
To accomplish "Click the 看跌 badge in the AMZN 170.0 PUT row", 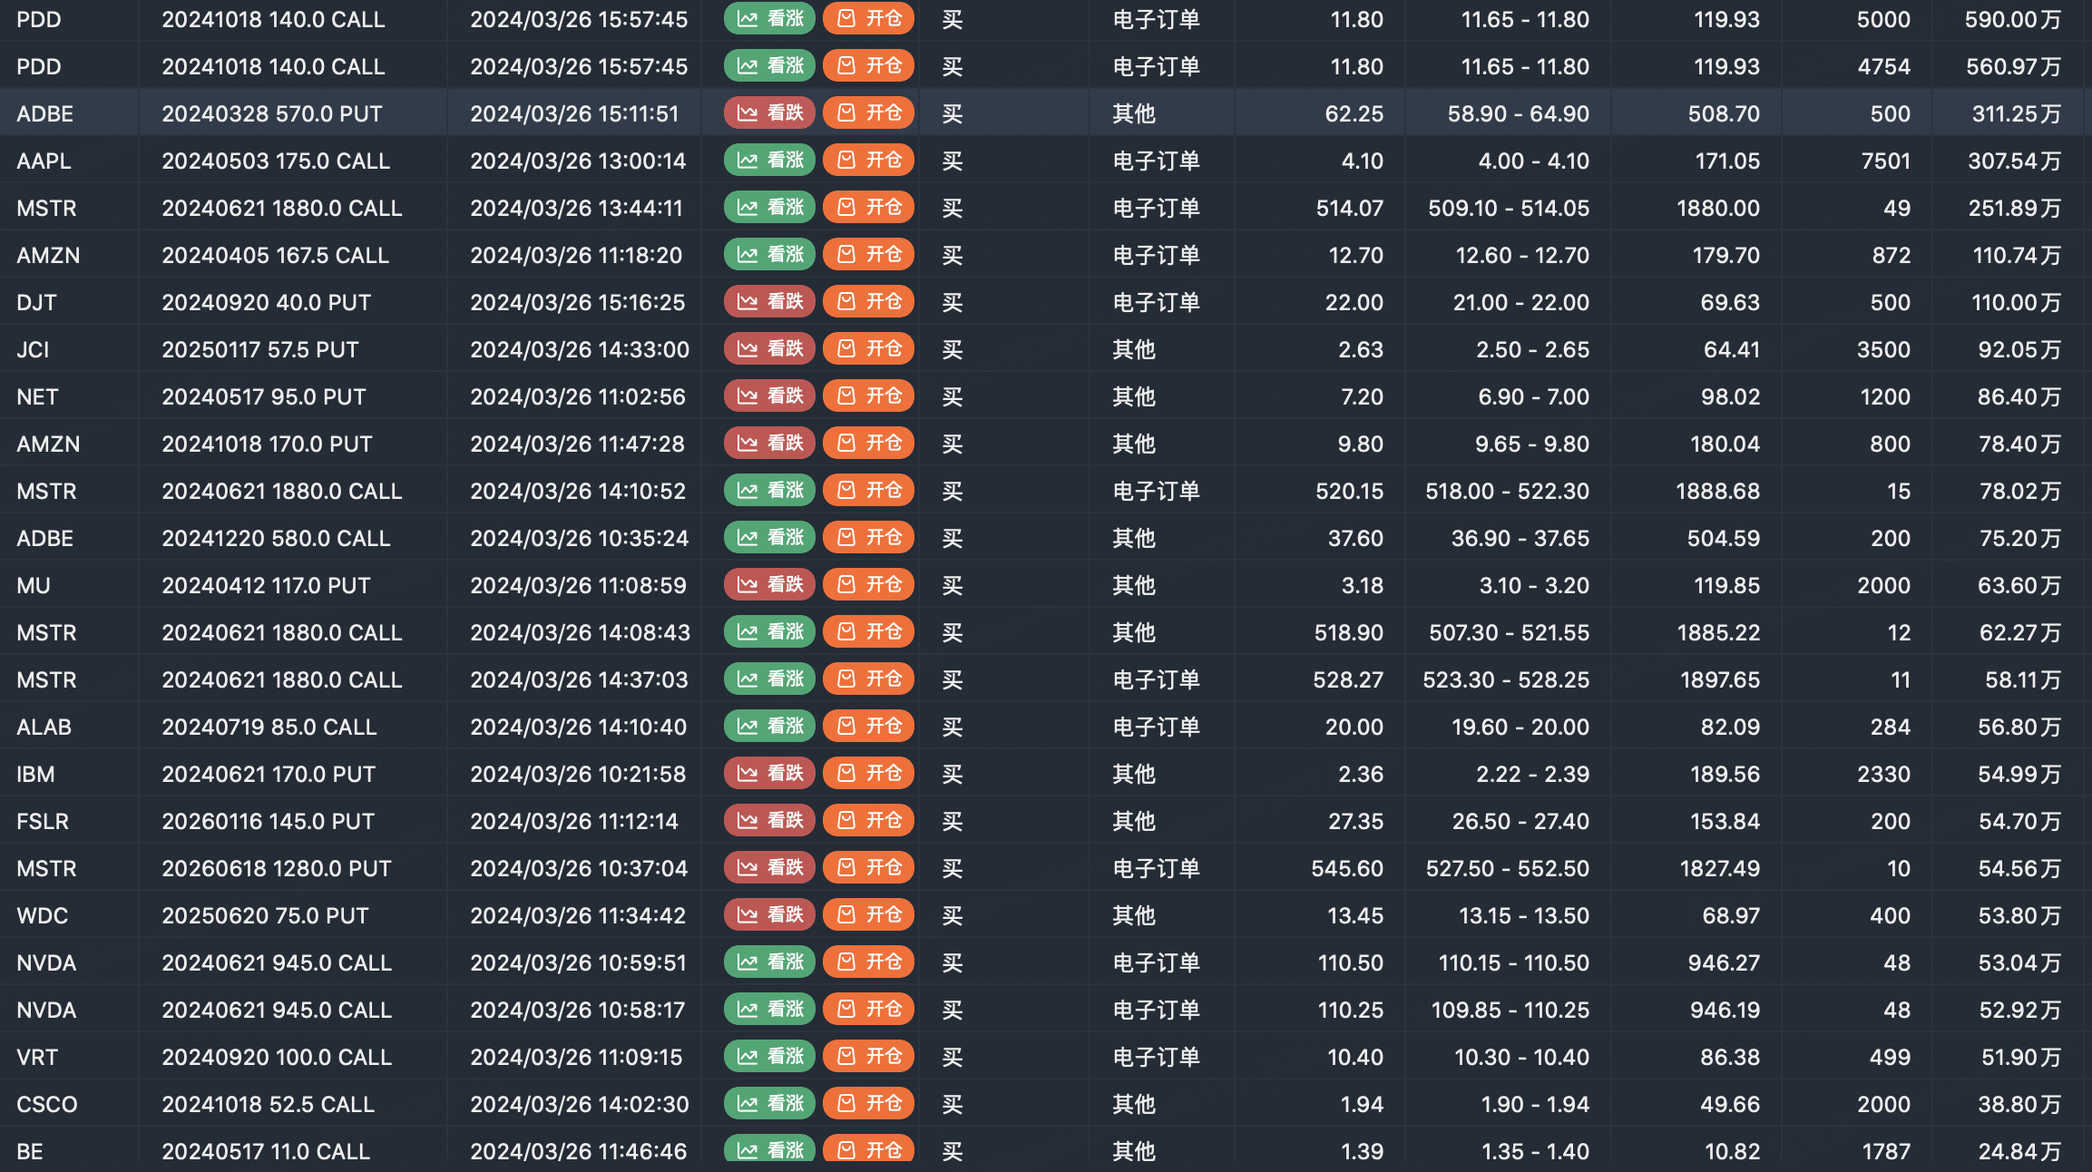I will (x=769, y=444).
